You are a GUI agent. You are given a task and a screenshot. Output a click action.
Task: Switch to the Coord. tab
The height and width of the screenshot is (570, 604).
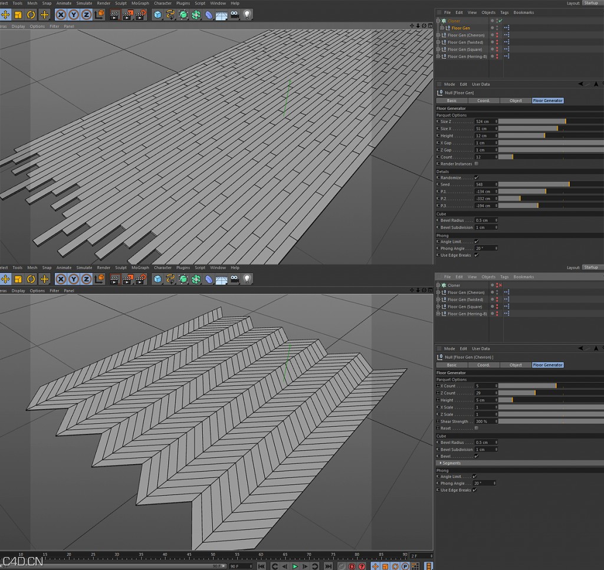pyautogui.click(x=484, y=100)
